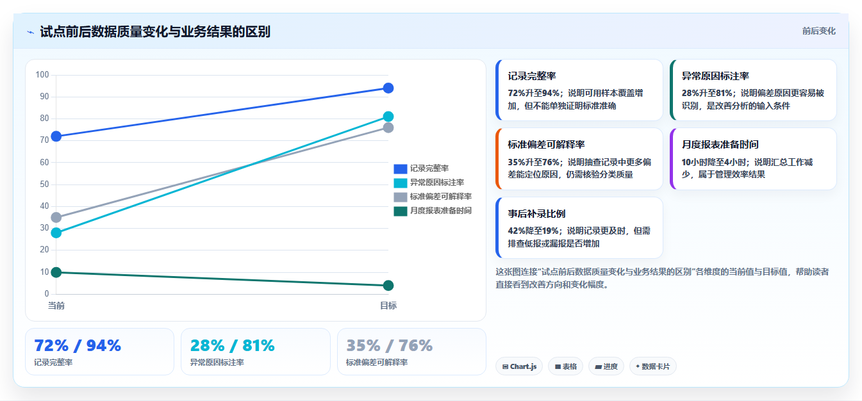The width and height of the screenshot is (862, 401).
Task: Click the y-axis value 100
Action: coord(42,75)
